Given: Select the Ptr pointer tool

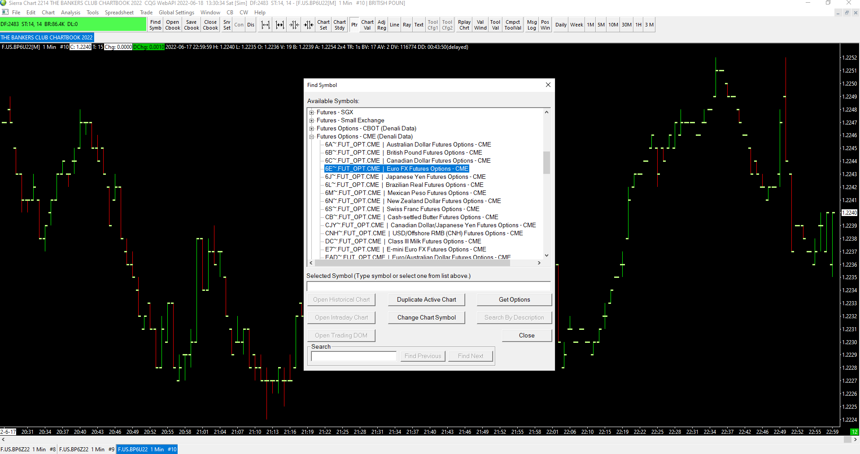Looking at the screenshot, I should click(354, 25).
